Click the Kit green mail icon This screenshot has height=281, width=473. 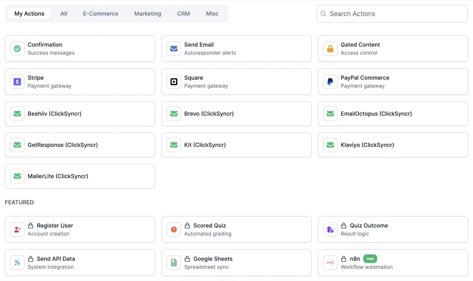[174, 145]
